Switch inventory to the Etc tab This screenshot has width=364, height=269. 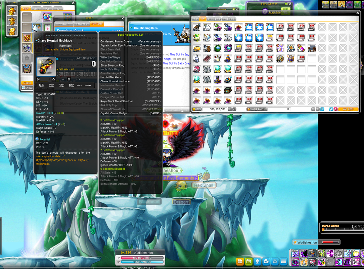[x=210, y=19]
